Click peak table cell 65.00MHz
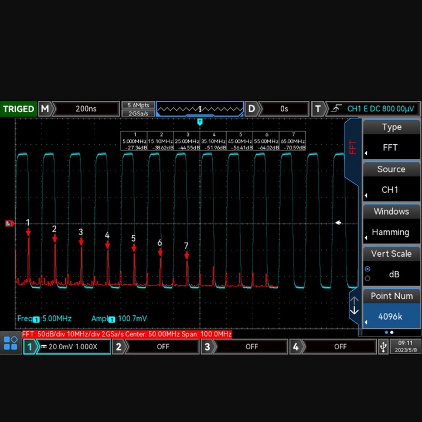 (292, 141)
